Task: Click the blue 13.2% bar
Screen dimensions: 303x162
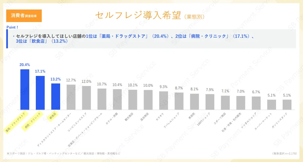Action: point(56,96)
